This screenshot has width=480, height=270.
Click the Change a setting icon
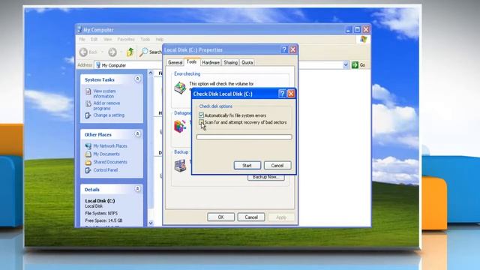[x=88, y=115]
